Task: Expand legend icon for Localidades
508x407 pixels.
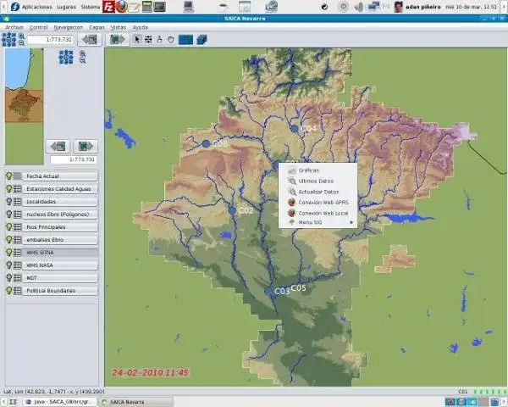Action: [x=18, y=202]
